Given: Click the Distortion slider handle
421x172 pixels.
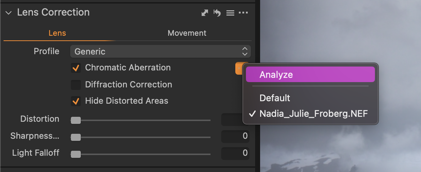Looking at the screenshot, I should coord(76,120).
